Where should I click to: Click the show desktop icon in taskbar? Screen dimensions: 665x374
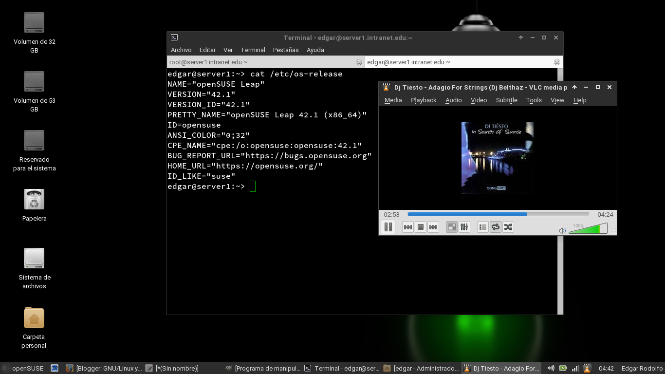click(55, 369)
